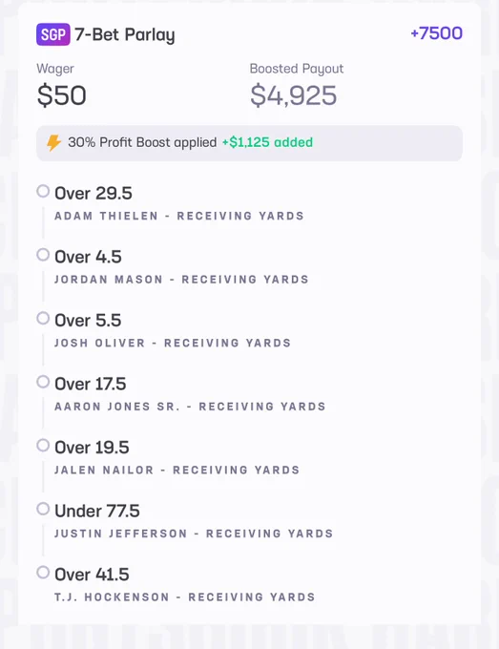This screenshot has height=649, width=499.
Task: Open the 7-Bet Parlay title
Action: coord(125,34)
